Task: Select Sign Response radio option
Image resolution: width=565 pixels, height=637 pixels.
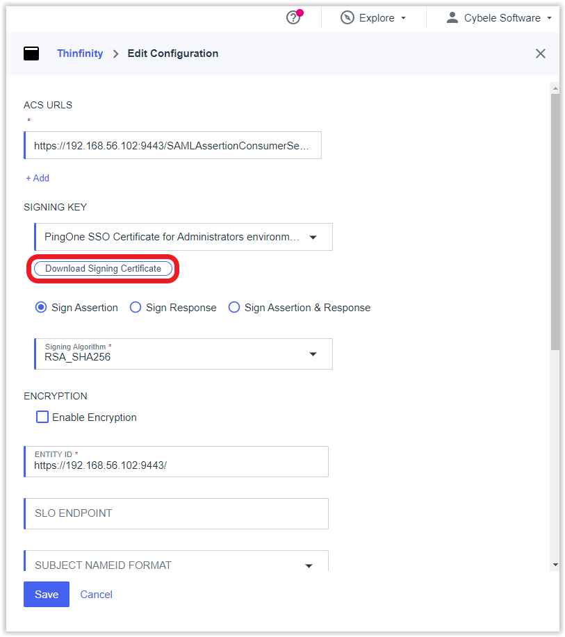Action: tap(136, 308)
